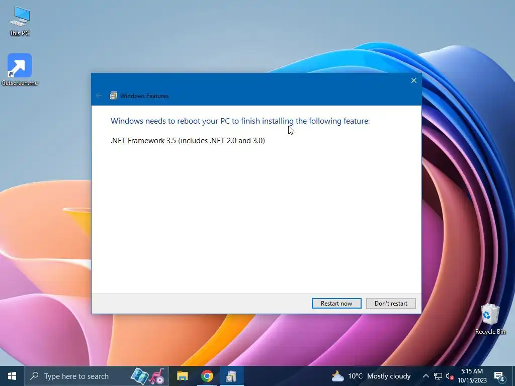The width and height of the screenshot is (515, 386).
Task: Select the Getscreen.me desktop shortcut
Action: (20, 69)
